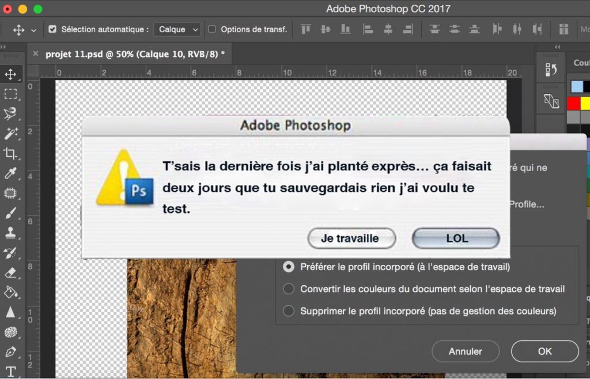Choose the Brush tool

(10, 213)
